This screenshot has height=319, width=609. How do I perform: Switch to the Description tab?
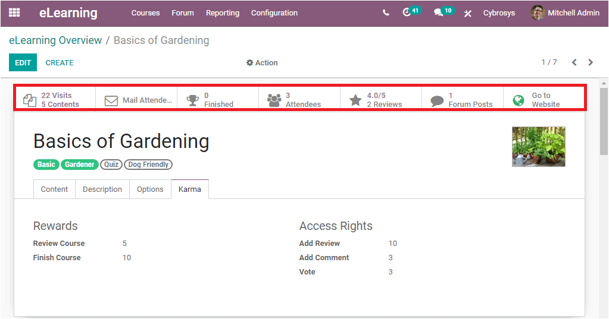click(102, 189)
